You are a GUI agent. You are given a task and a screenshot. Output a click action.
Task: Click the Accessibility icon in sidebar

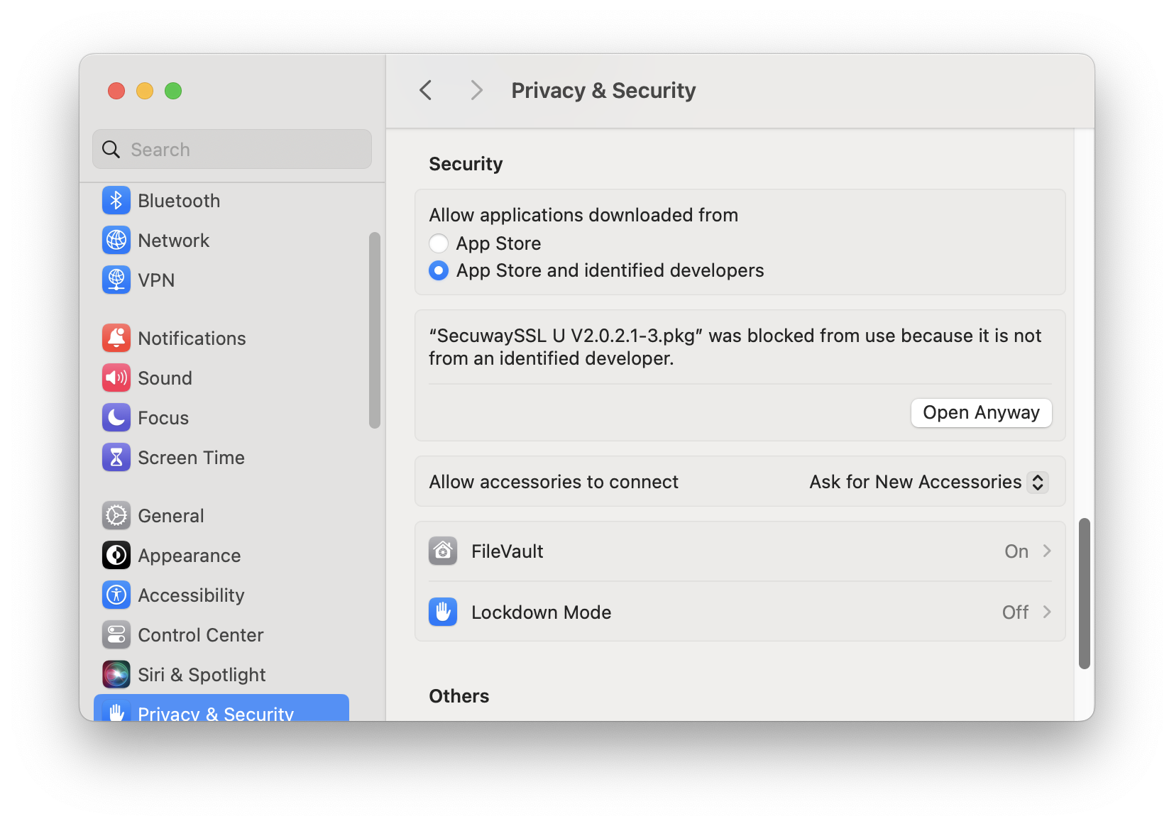pos(116,595)
